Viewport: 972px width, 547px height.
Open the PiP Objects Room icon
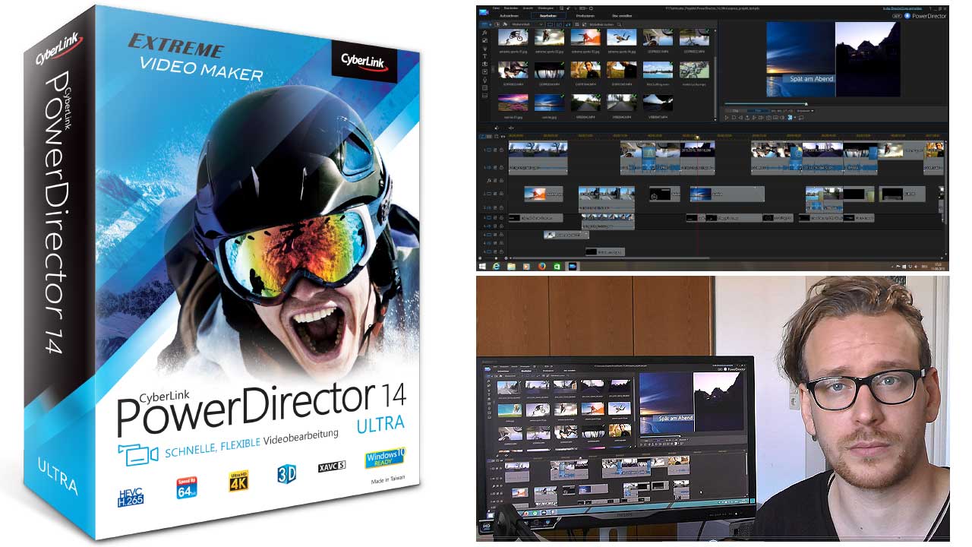484,40
